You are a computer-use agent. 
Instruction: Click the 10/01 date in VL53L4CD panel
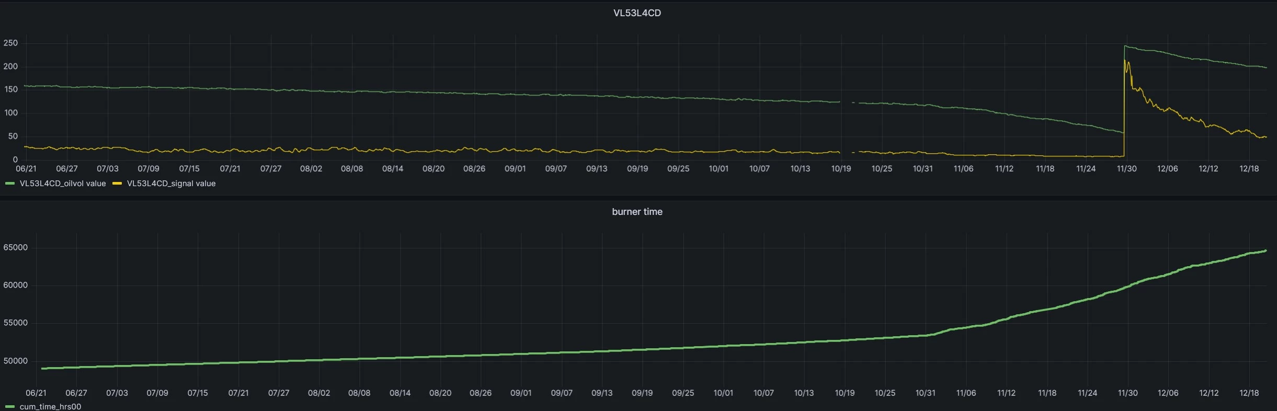719,169
